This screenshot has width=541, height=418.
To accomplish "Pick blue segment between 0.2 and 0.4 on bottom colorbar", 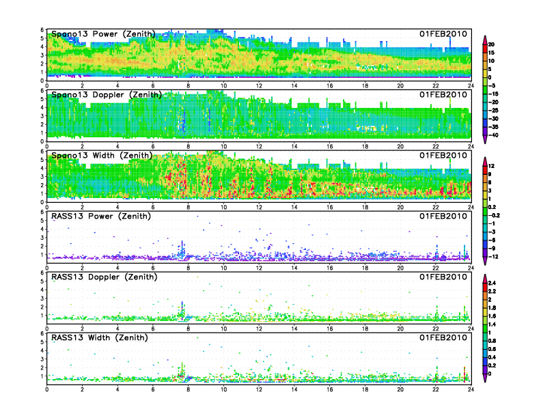I will (485, 361).
